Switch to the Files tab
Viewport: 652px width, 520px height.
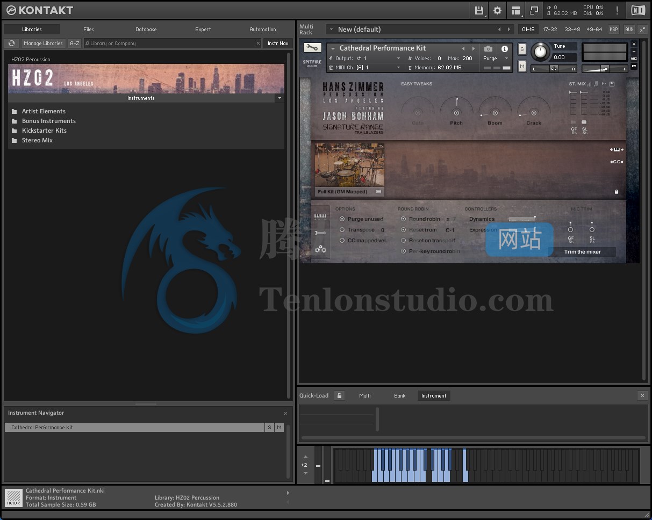pyautogui.click(x=89, y=30)
